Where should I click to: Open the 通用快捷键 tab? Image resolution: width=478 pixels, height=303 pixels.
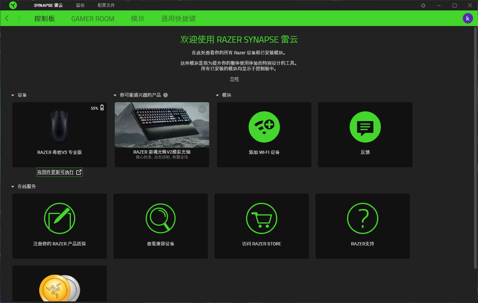(x=178, y=19)
